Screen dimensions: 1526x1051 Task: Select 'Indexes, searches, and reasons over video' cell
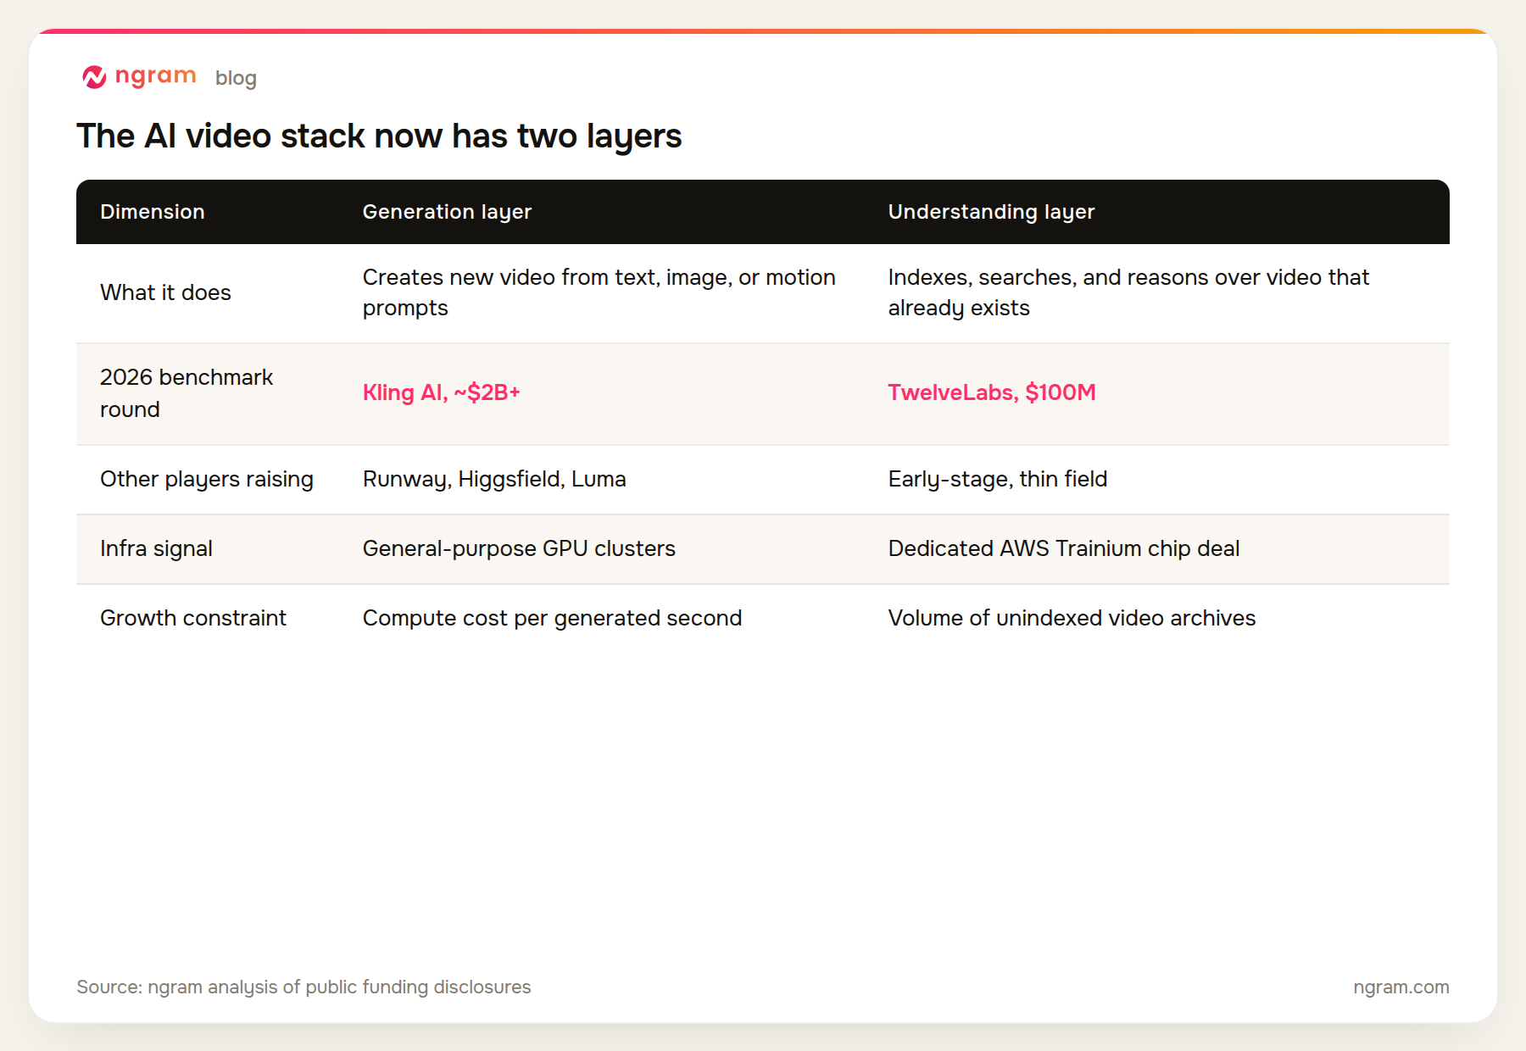point(1128,292)
